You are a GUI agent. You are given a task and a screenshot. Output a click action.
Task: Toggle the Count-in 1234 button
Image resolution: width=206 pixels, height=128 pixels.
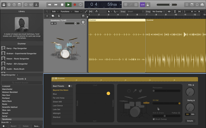pyautogui.click(x=142, y=5)
